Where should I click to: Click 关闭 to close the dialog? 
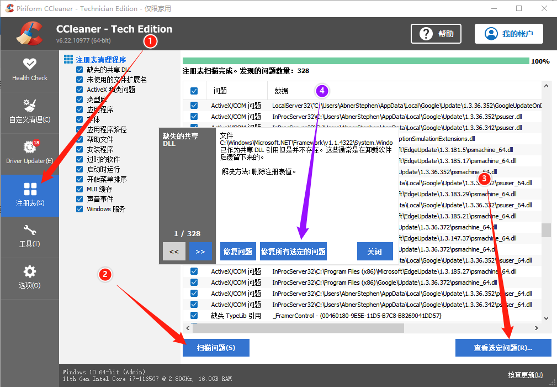(x=375, y=252)
